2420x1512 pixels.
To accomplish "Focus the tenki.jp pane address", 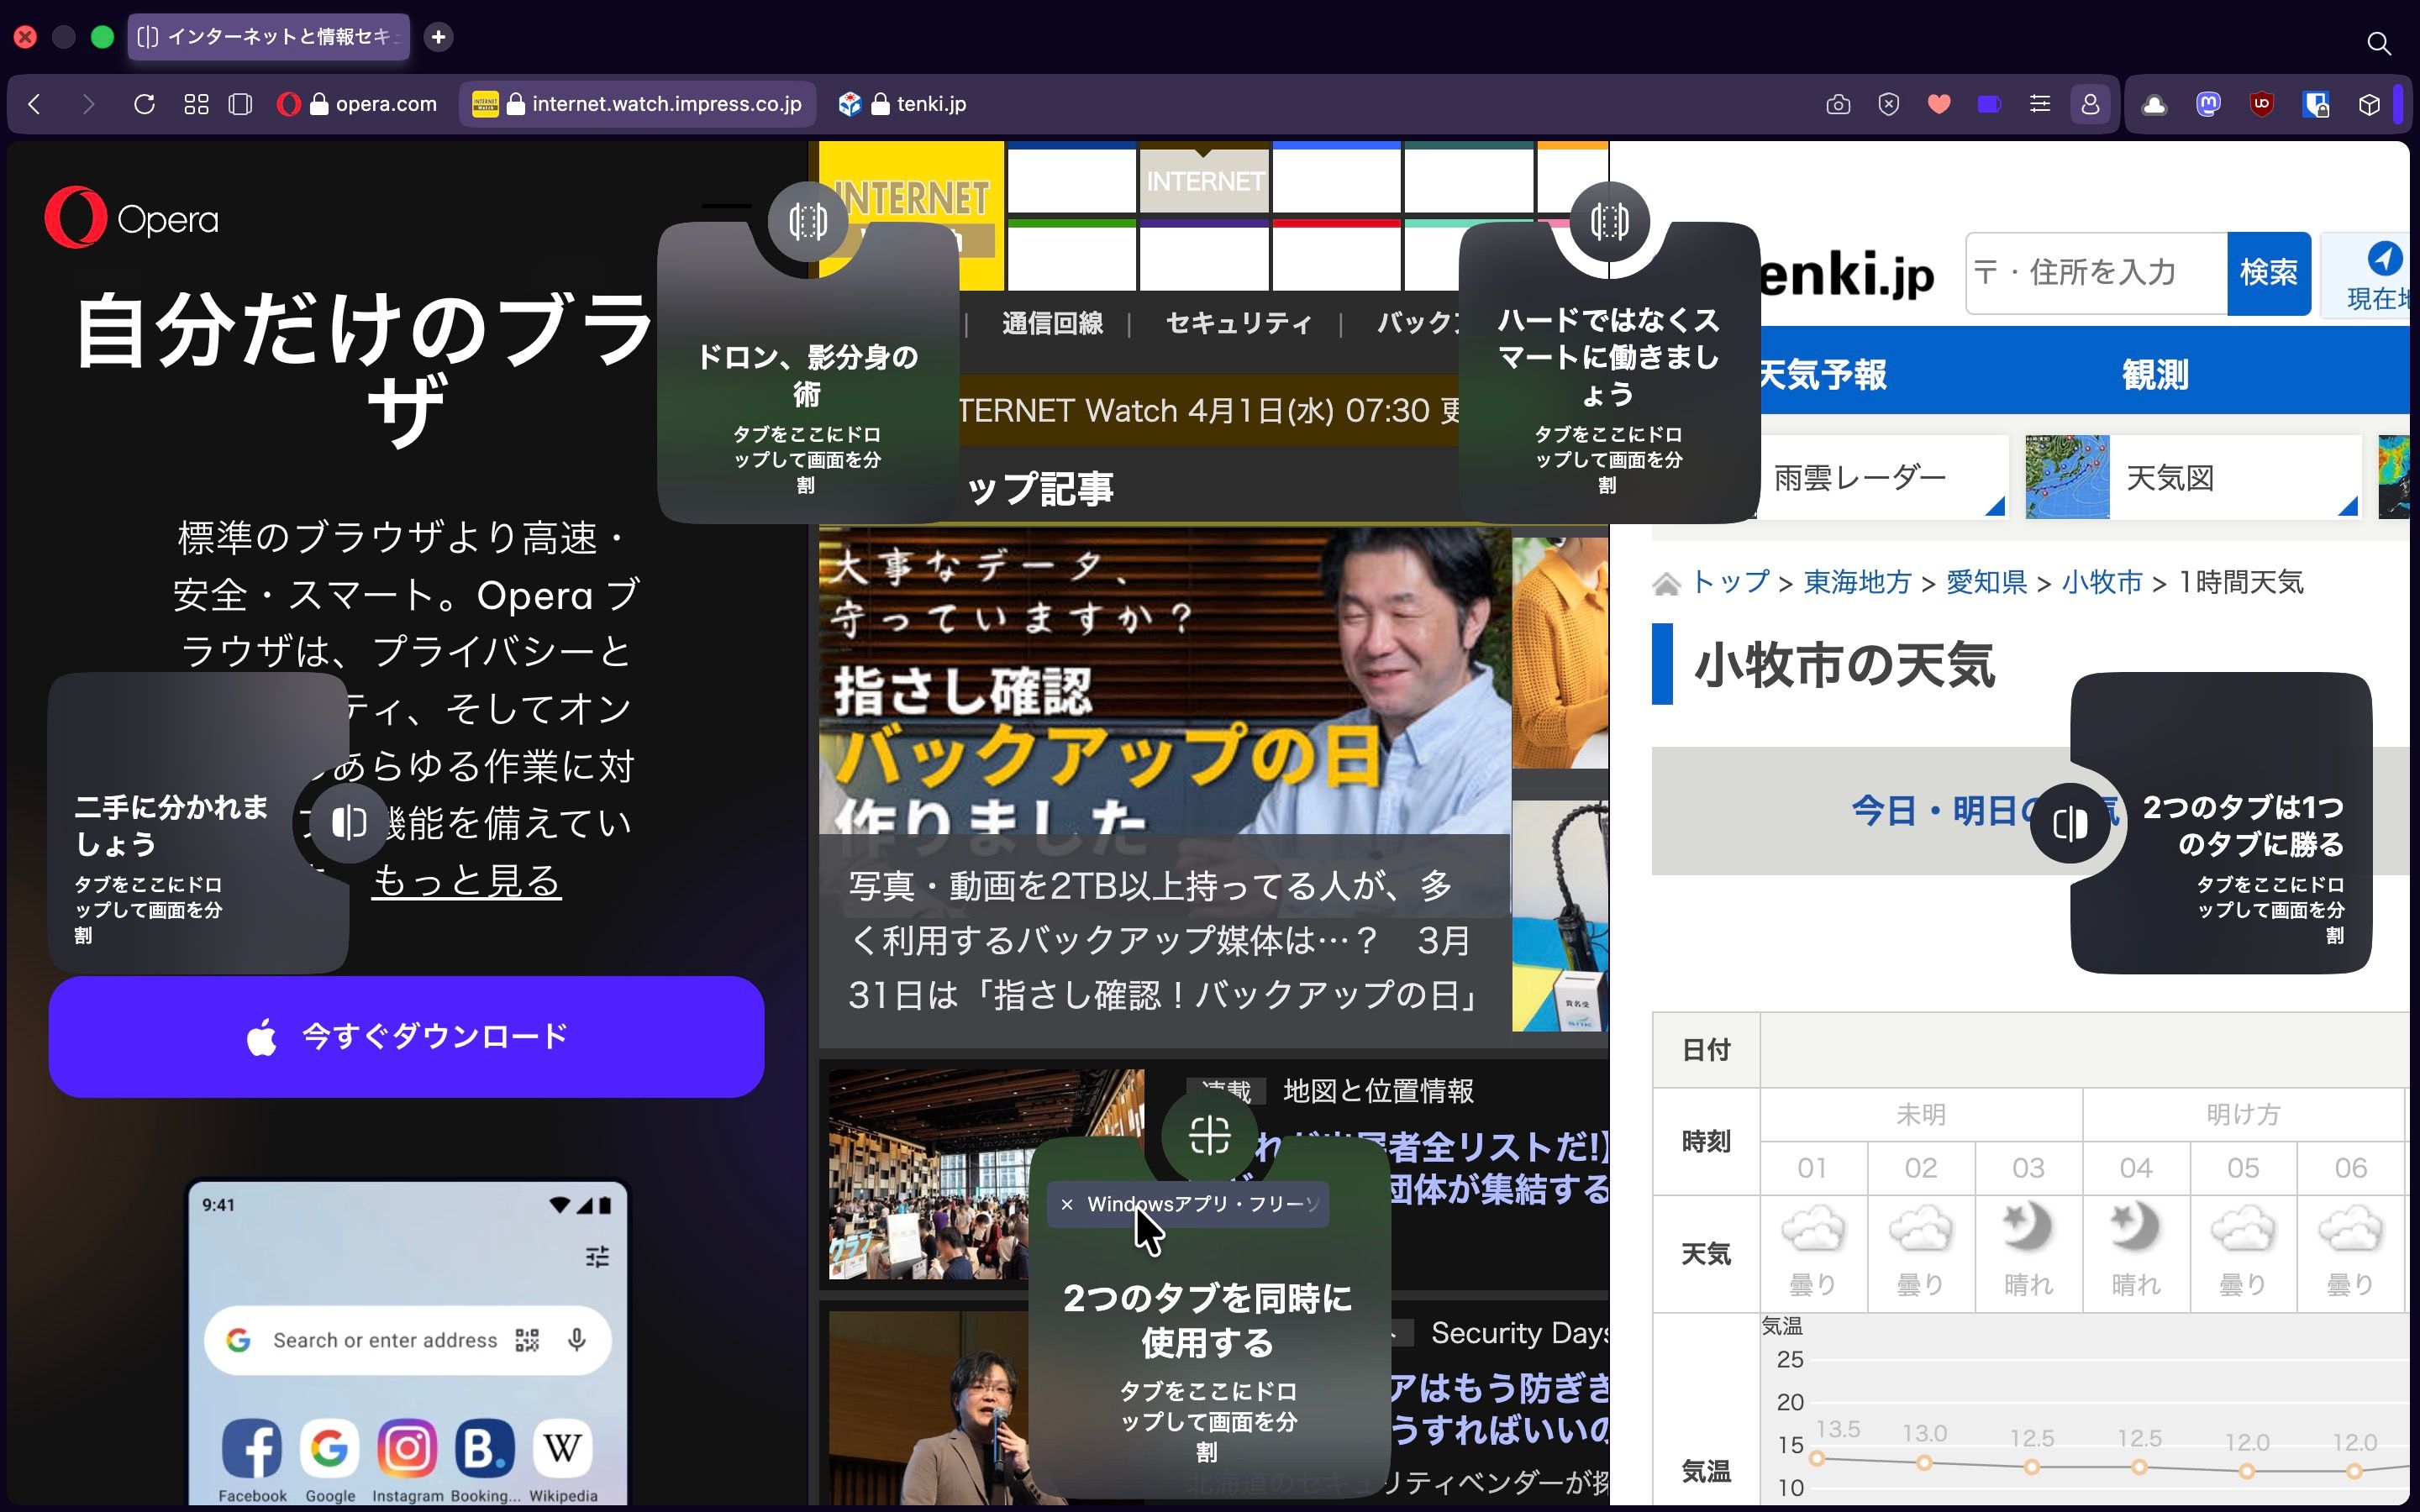I will click(902, 104).
